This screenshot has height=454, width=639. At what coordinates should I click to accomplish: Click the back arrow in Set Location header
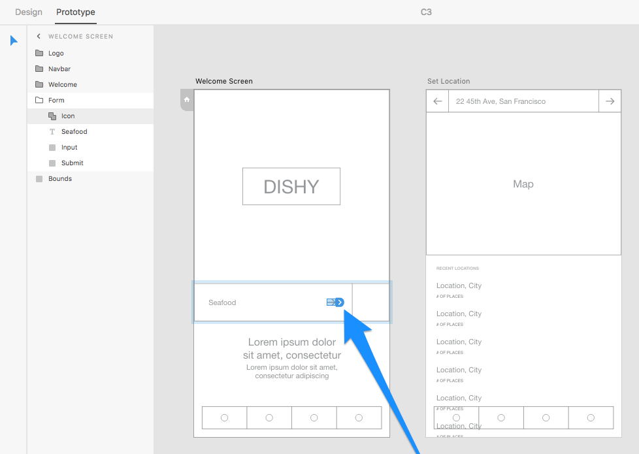[438, 101]
